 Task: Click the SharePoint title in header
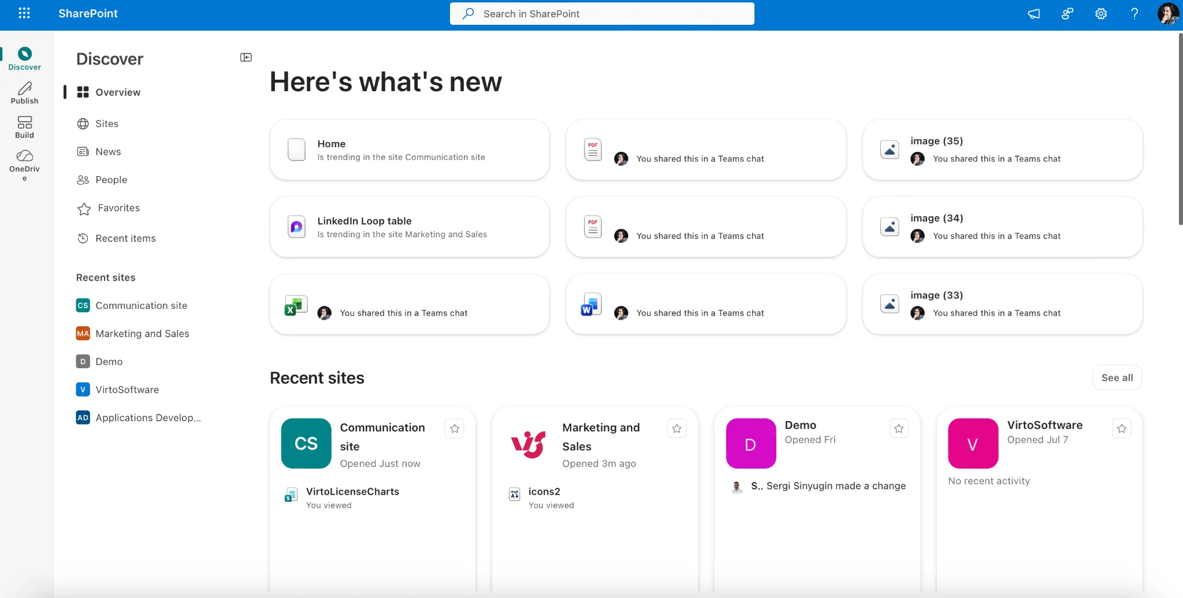click(x=88, y=13)
